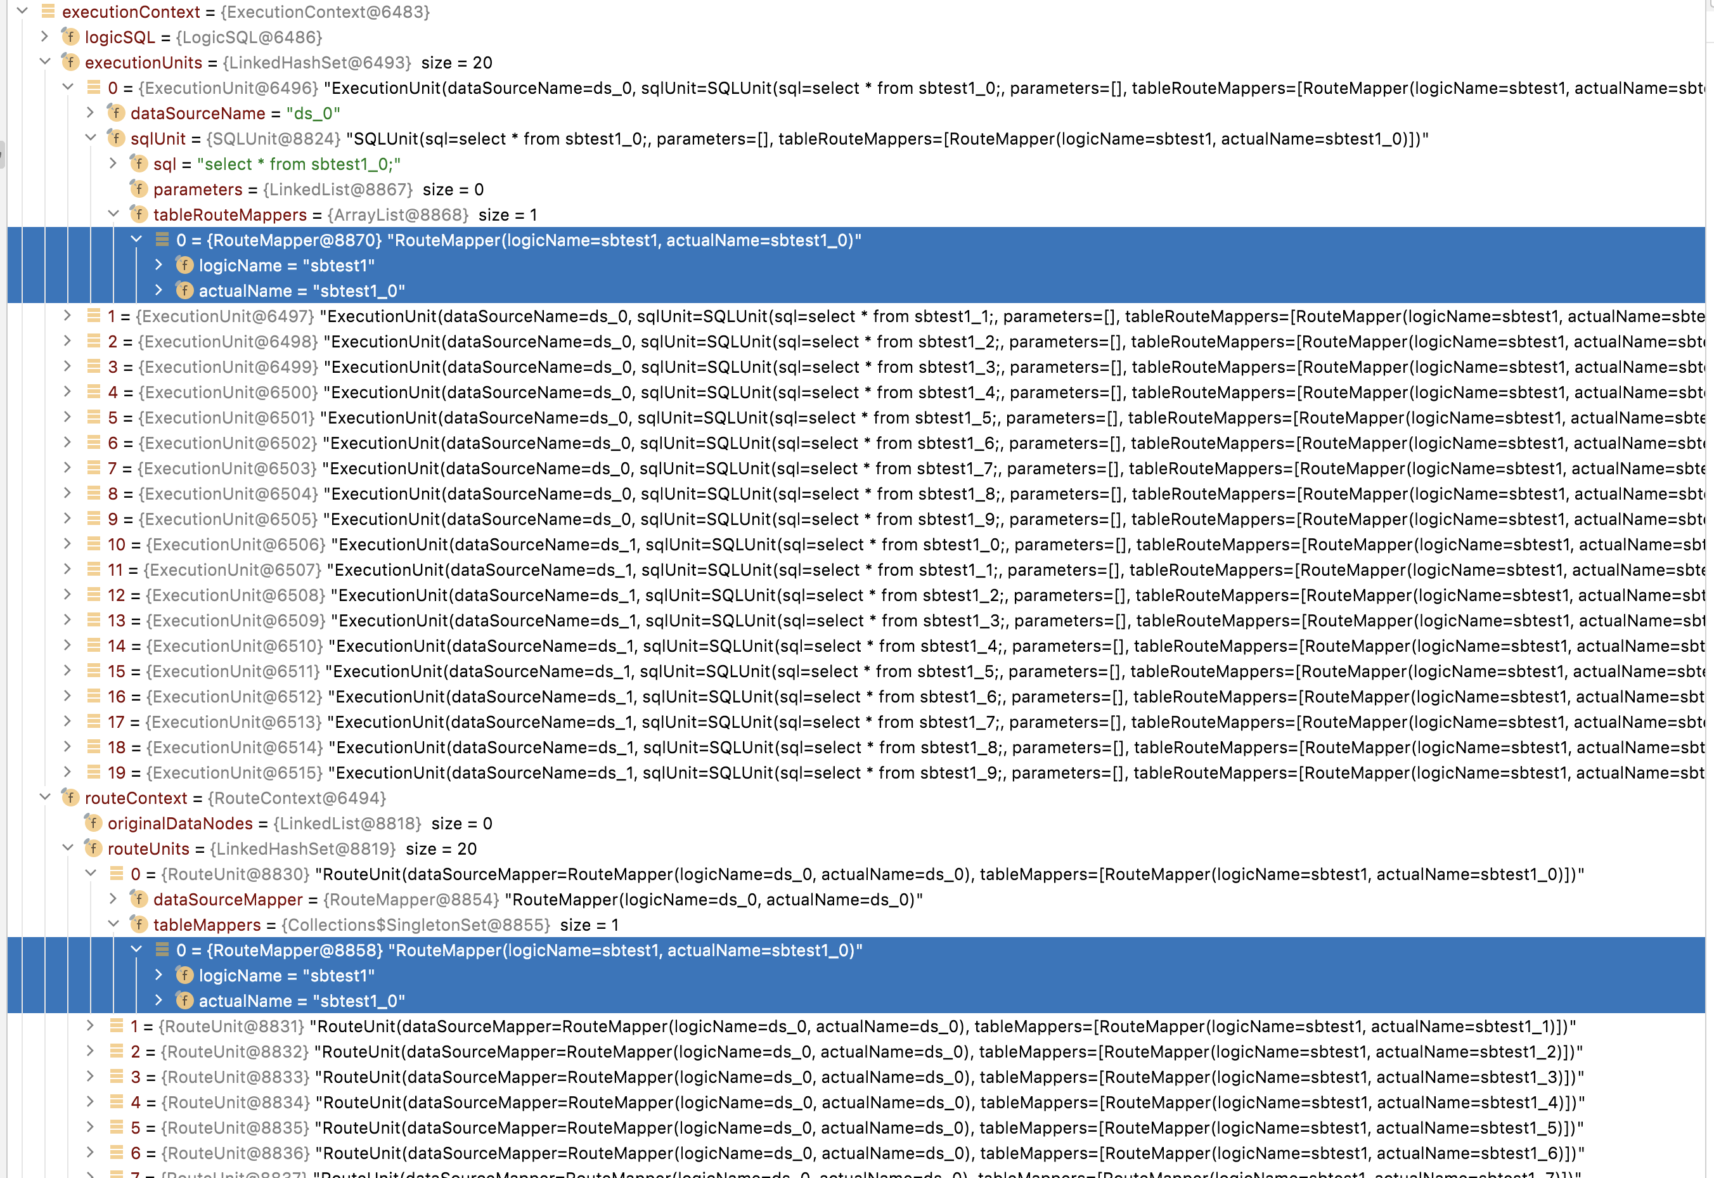
Task: Click the field icon next to tableMappers
Action: coord(139,924)
